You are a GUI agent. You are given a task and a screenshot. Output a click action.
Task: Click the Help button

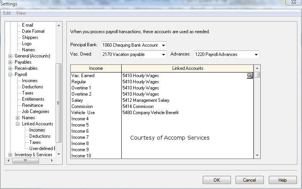[x=283, y=180]
